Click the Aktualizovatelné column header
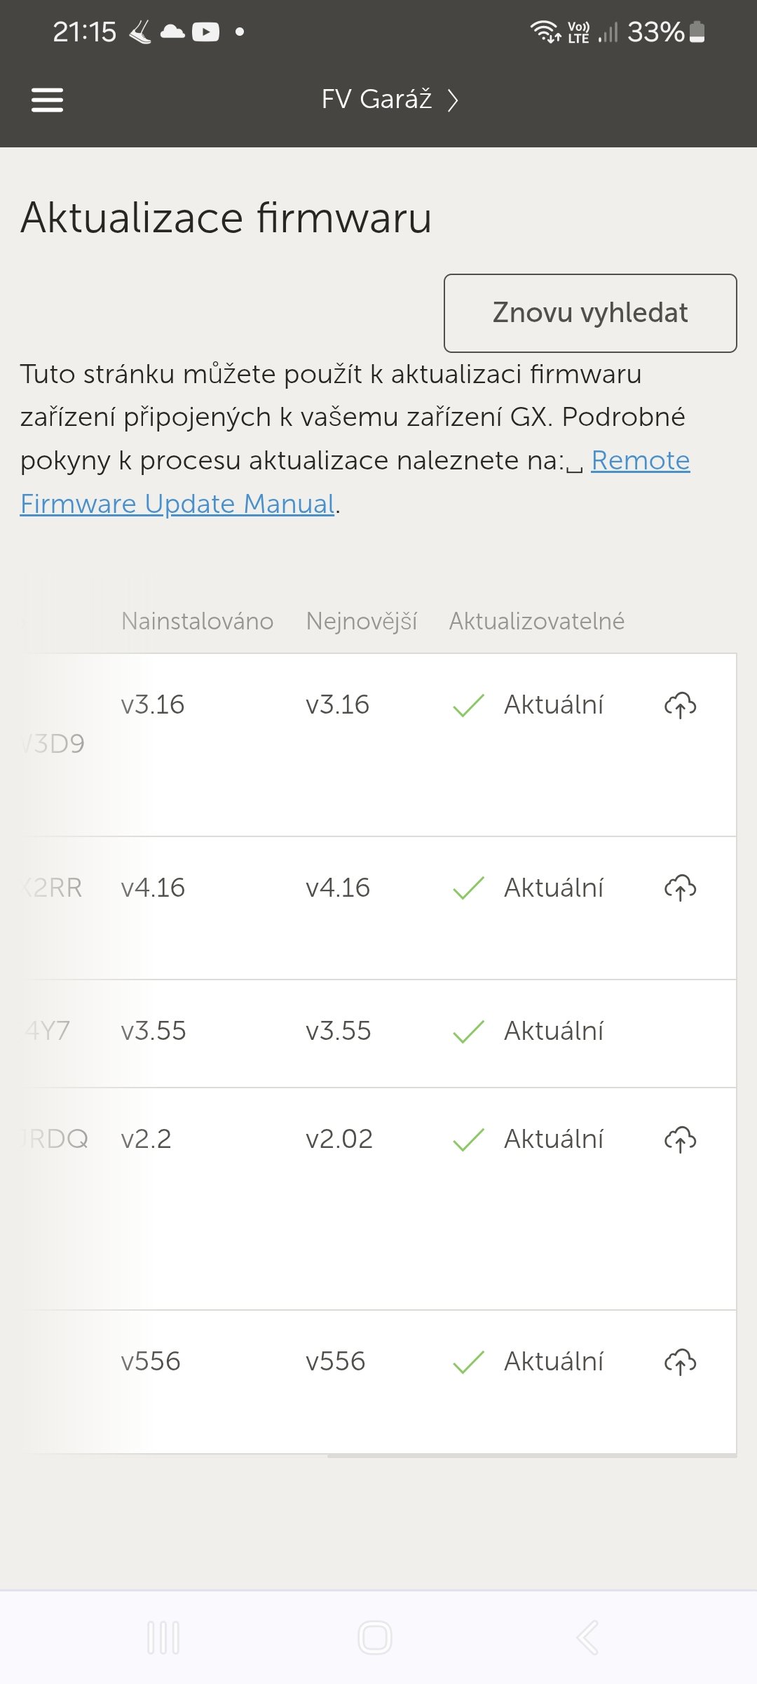The width and height of the screenshot is (757, 1684). coord(537,621)
